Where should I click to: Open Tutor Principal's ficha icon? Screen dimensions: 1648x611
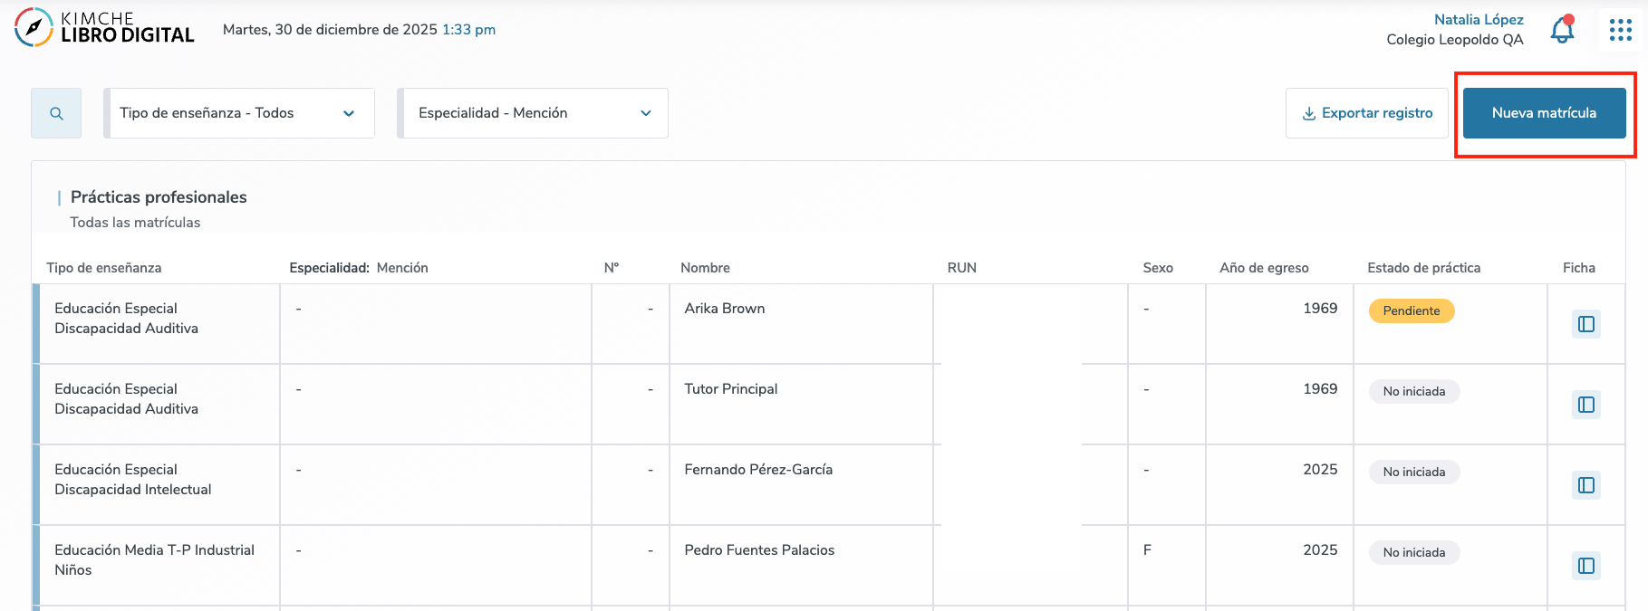coord(1585,405)
